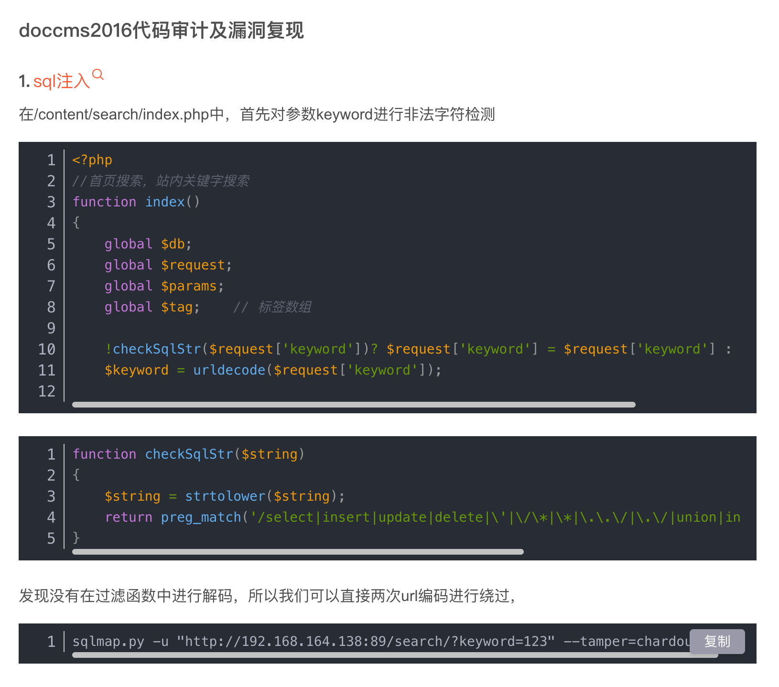Click the first code block's horizontal scrollbar
The image size is (779, 687).
354,405
